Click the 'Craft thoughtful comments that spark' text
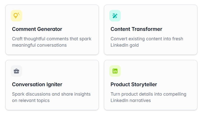Screen dimensions: 202x115 (51, 39)
